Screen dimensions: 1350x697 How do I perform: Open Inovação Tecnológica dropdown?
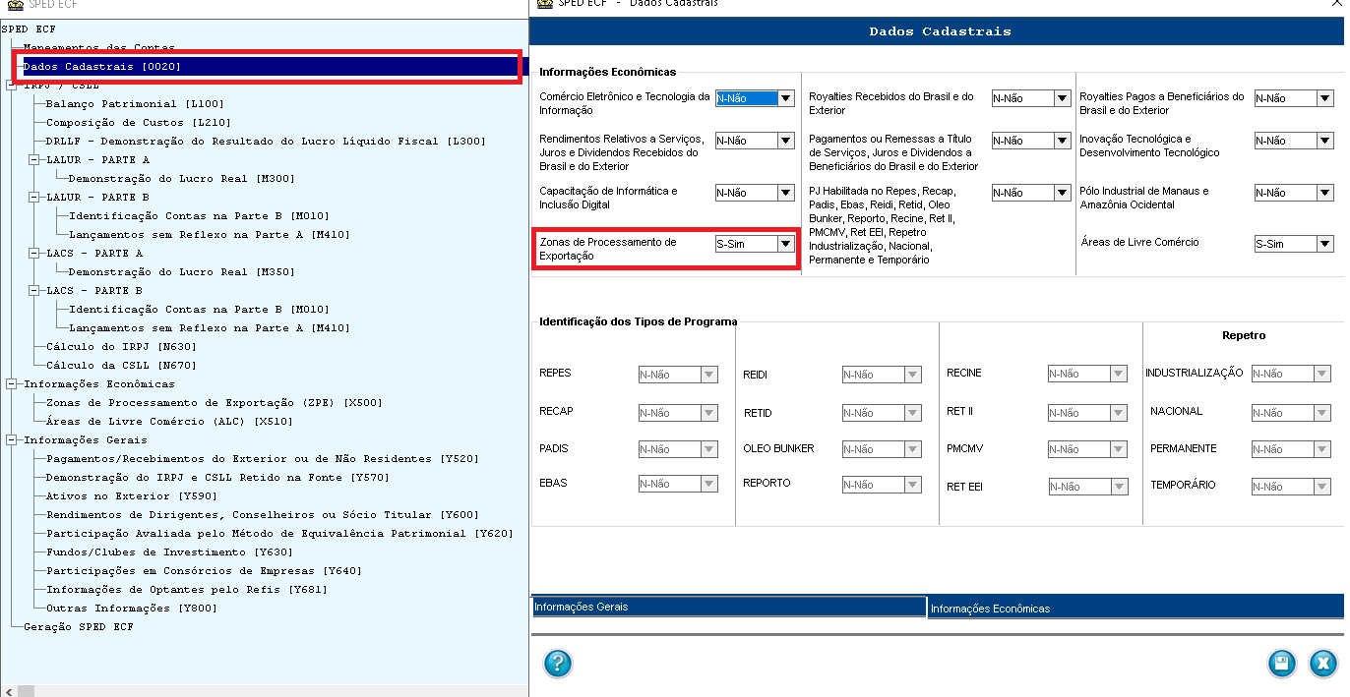pos(1324,141)
